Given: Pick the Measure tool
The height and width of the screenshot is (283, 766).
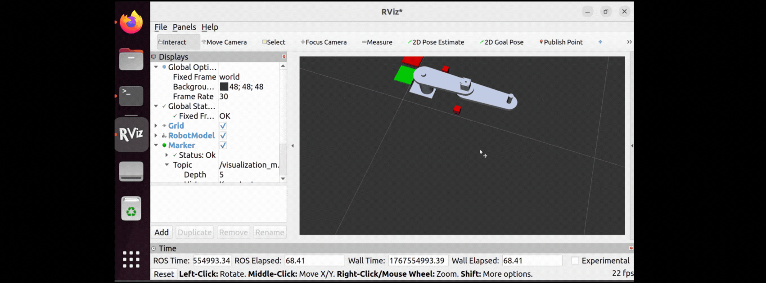Looking at the screenshot, I should click(x=377, y=42).
